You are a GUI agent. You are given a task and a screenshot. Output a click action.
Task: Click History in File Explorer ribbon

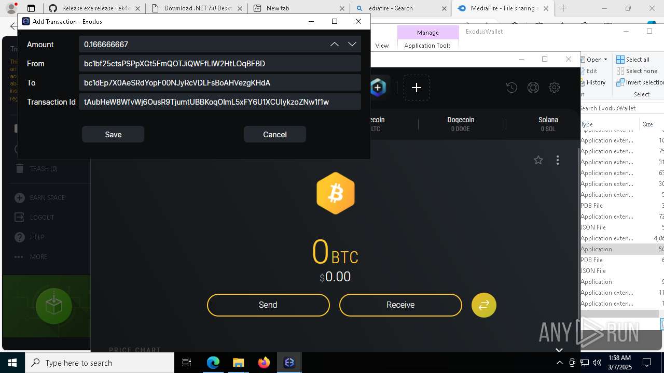[x=593, y=82]
